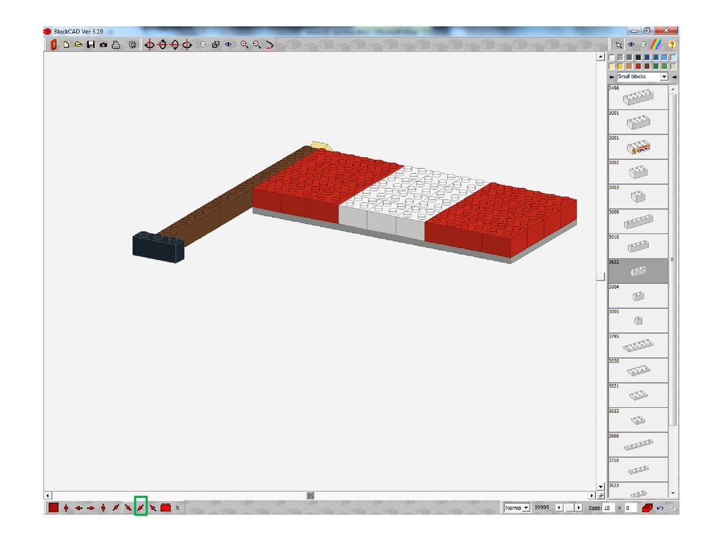
Task: Pick the red color swatch
Action: pyautogui.click(x=638, y=66)
